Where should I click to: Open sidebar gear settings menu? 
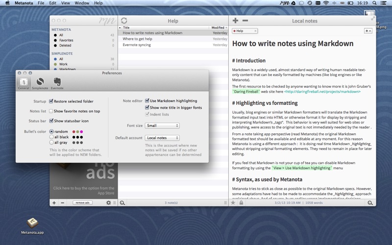coord(108,203)
